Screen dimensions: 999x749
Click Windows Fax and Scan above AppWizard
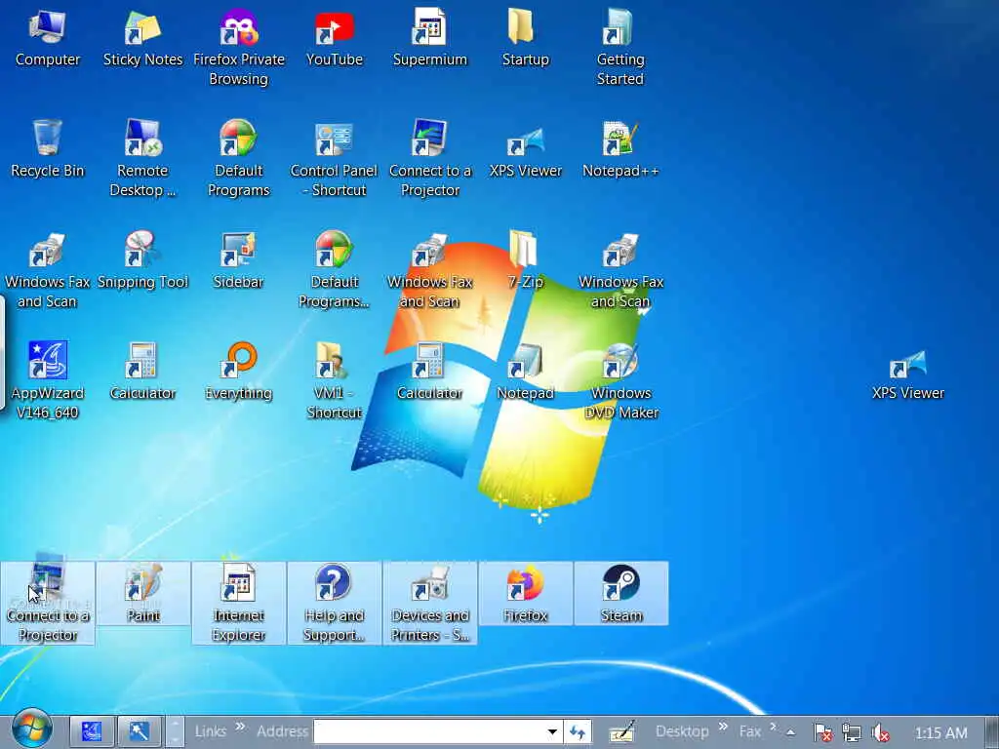click(x=47, y=271)
